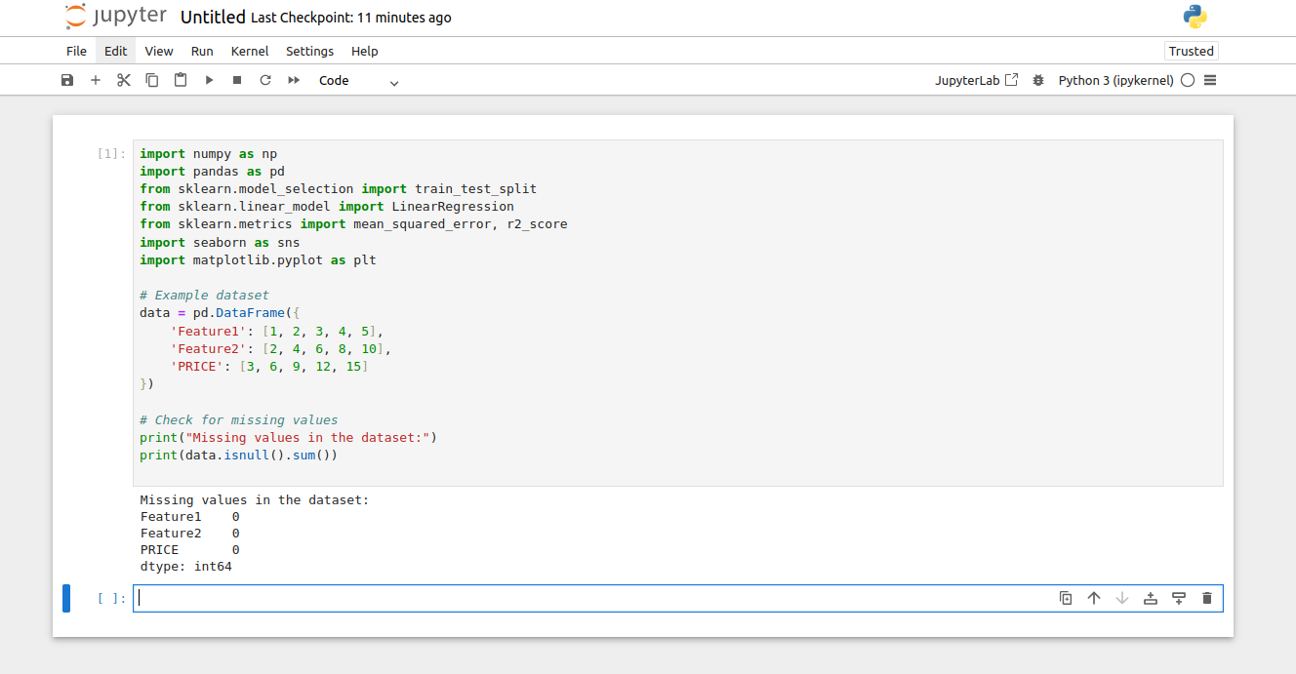Open the File menu
The width and height of the screenshot is (1296, 674).
pos(76,51)
